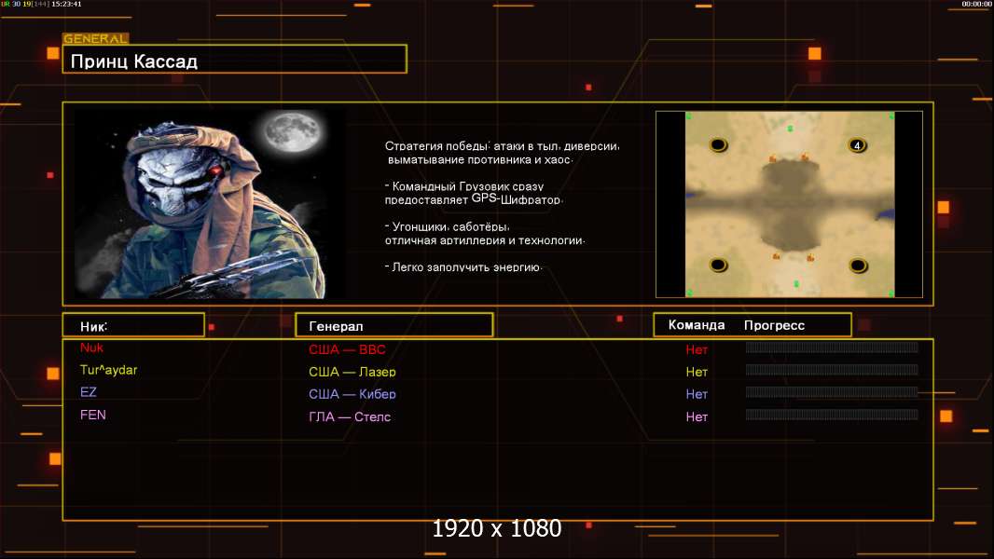The width and height of the screenshot is (994, 559).
Task: Select player EZ in the list
Action: point(89,392)
